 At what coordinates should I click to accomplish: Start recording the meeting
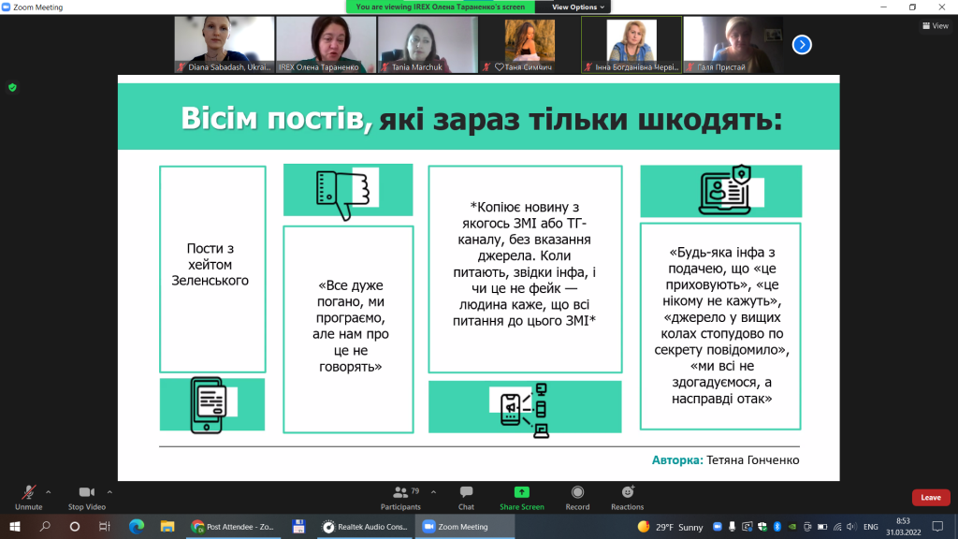[x=577, y=498]
